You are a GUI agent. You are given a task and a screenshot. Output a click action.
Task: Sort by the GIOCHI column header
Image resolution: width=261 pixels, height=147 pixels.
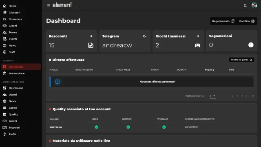(155, 70)
